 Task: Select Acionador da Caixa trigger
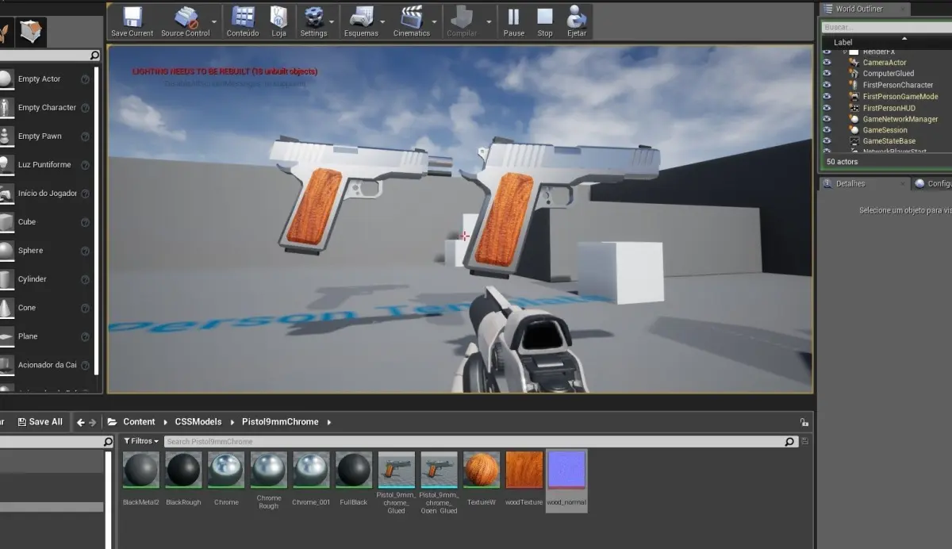47,365
